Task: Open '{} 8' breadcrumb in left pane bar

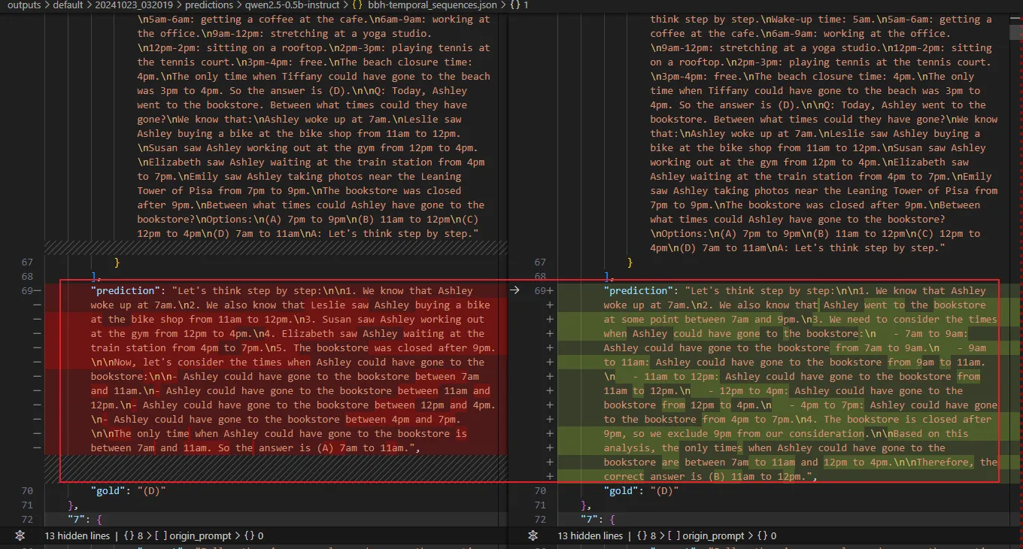Action: point(132,535)
